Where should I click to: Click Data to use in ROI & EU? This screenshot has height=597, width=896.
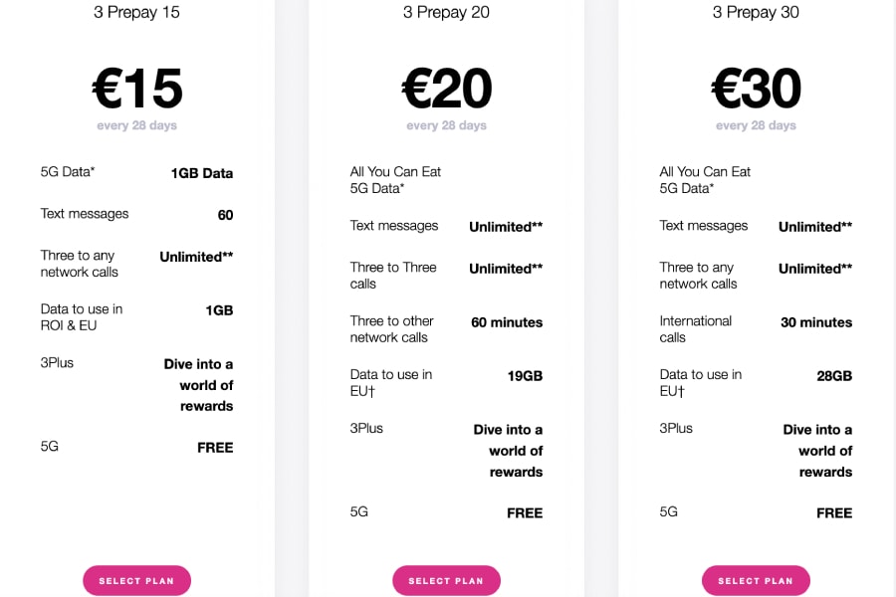click(82, 317)
